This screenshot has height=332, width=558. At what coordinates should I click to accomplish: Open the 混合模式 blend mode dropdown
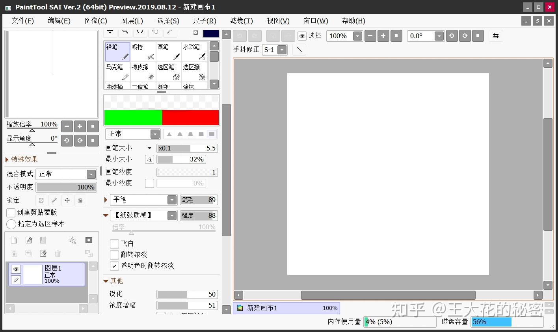point(91,174)
